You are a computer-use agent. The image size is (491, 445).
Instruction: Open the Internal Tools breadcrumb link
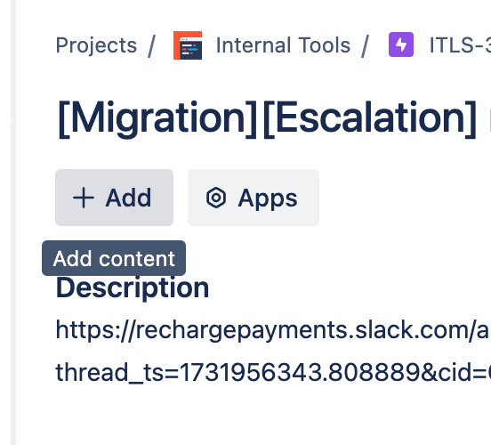283,45
